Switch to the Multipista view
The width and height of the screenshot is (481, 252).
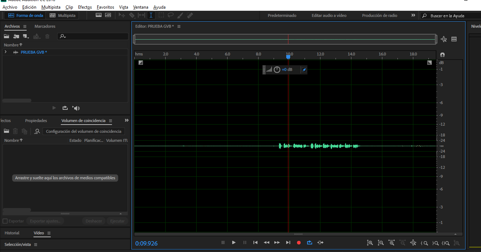click(x=63, y=15)
